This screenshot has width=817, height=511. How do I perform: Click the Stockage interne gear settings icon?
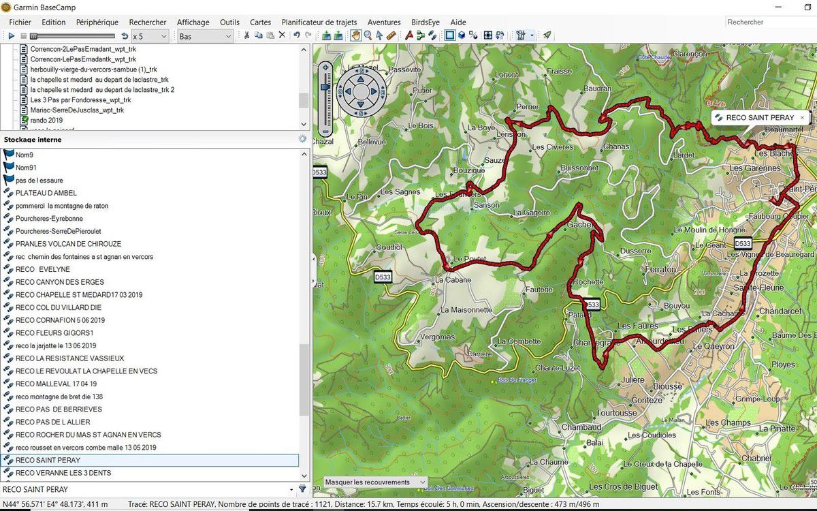(x=302, y=139)
